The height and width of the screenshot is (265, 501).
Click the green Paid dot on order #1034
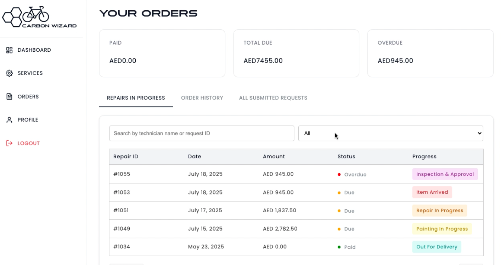(x=339, y=247)
